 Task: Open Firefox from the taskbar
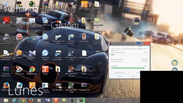point(31,100)
